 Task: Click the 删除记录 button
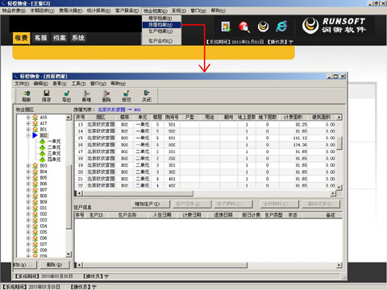321,204
